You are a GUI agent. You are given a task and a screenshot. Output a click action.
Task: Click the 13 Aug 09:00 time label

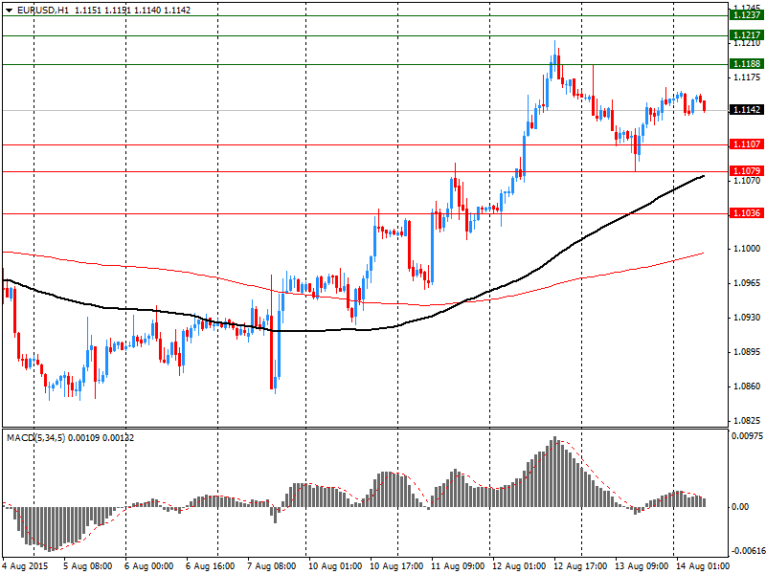pos(642,566)
